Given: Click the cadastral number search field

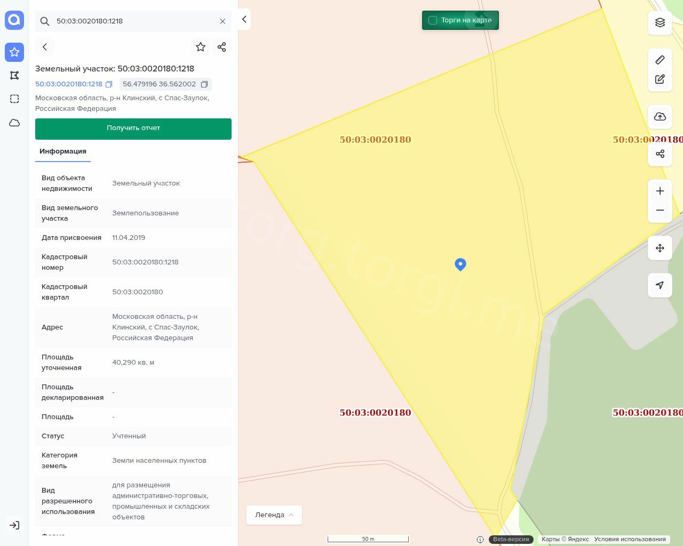Looking at the screenshot, I should pyautogui.click(x=133, y=21).
